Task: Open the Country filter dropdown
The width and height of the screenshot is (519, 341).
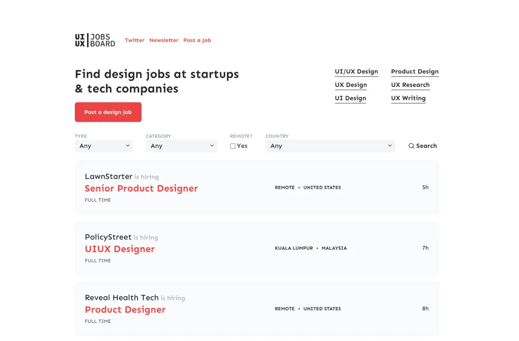Action: coord(330,146)
